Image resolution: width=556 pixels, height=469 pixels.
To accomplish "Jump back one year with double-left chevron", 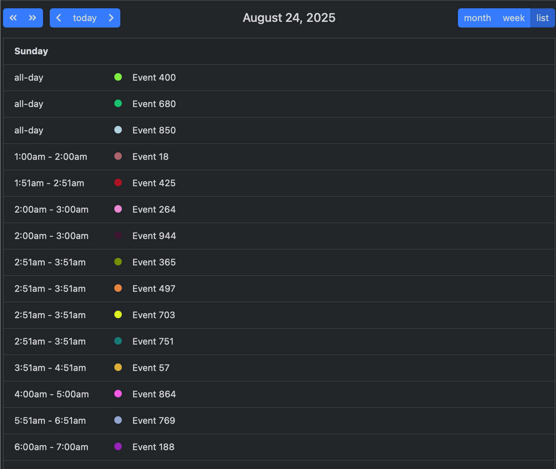I will [x=13, y=18].
